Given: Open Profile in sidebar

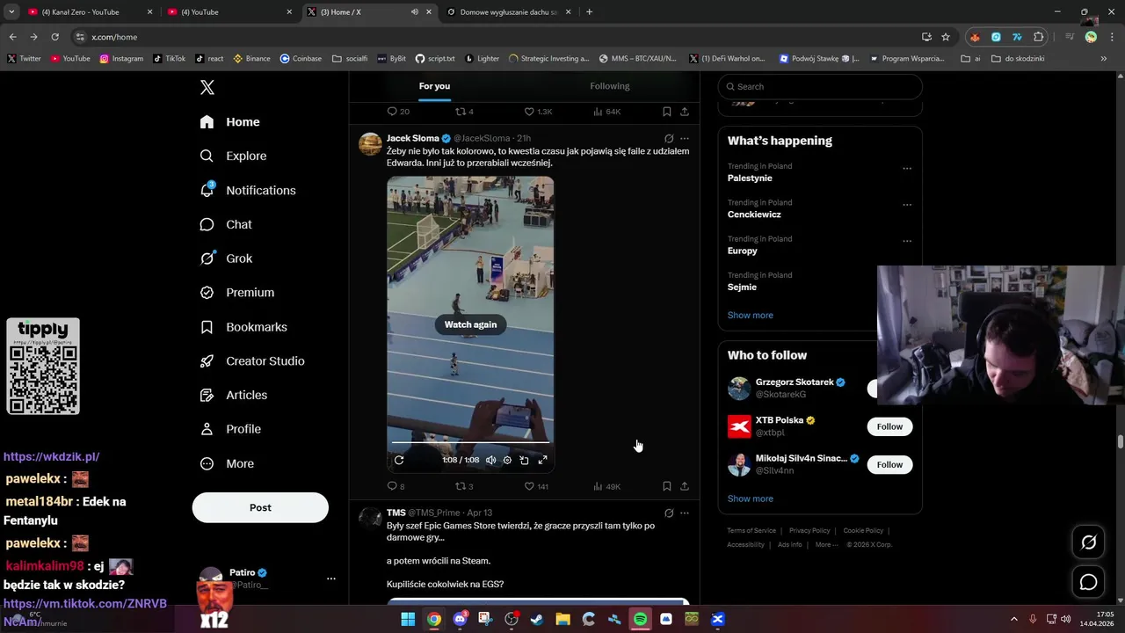Looking at the screenshot, I should [x=229, y=429].
